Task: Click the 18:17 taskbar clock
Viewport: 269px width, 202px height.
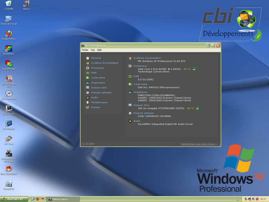Action: click(x=263, y=199)
